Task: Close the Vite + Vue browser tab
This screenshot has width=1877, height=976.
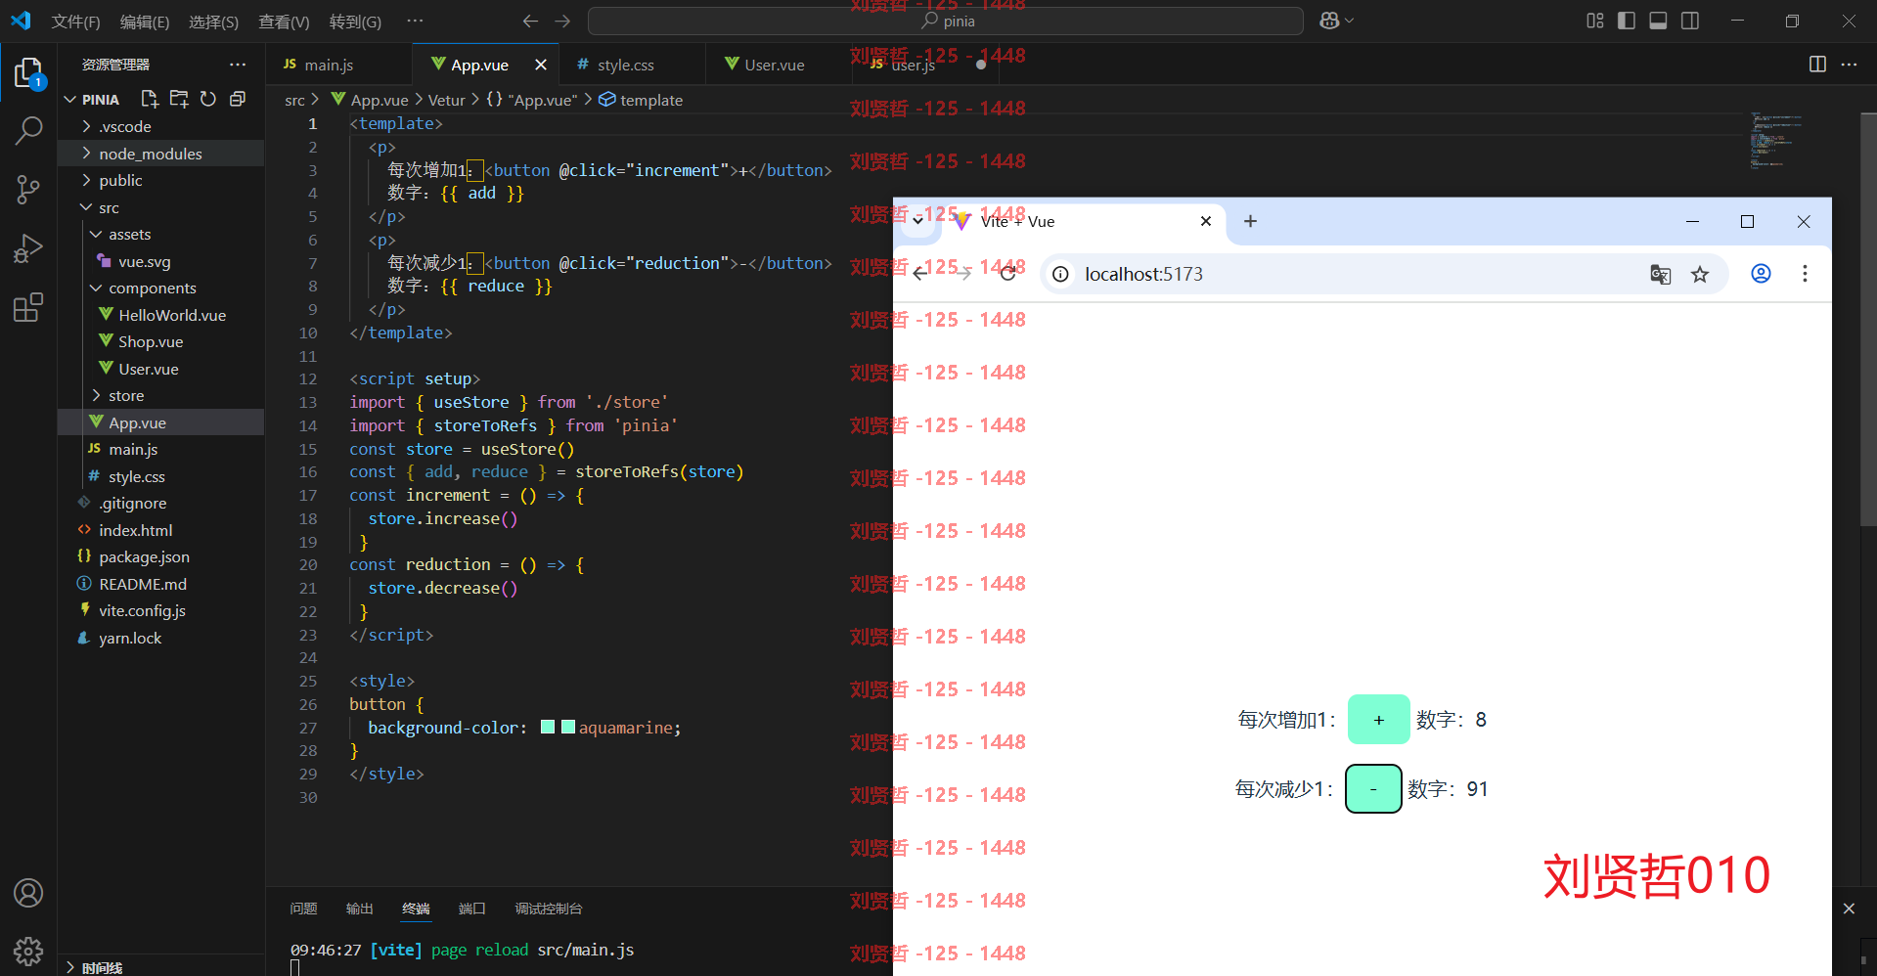Action: (1206, 221)
